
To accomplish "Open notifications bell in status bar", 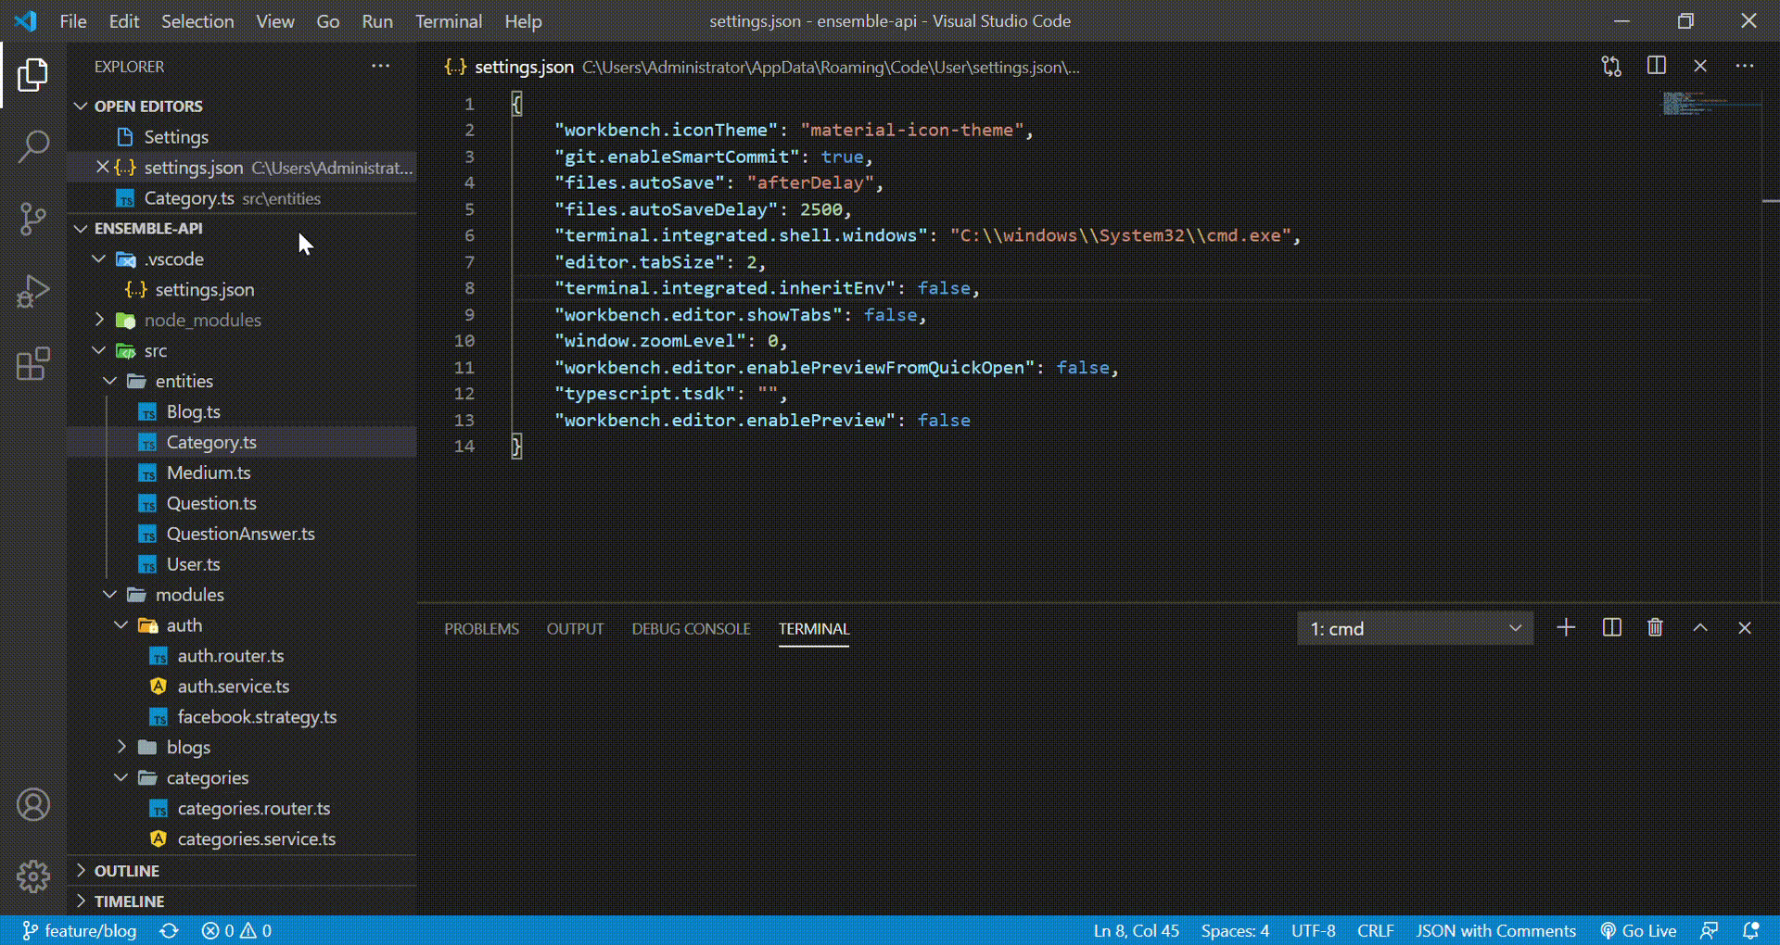I will [1751, 930].
